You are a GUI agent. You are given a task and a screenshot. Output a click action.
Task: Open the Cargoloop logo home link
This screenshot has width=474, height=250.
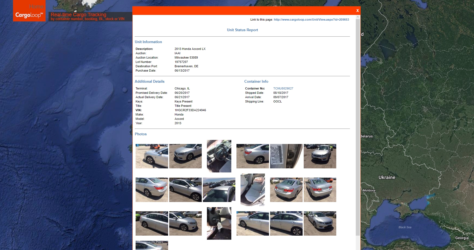29,15
